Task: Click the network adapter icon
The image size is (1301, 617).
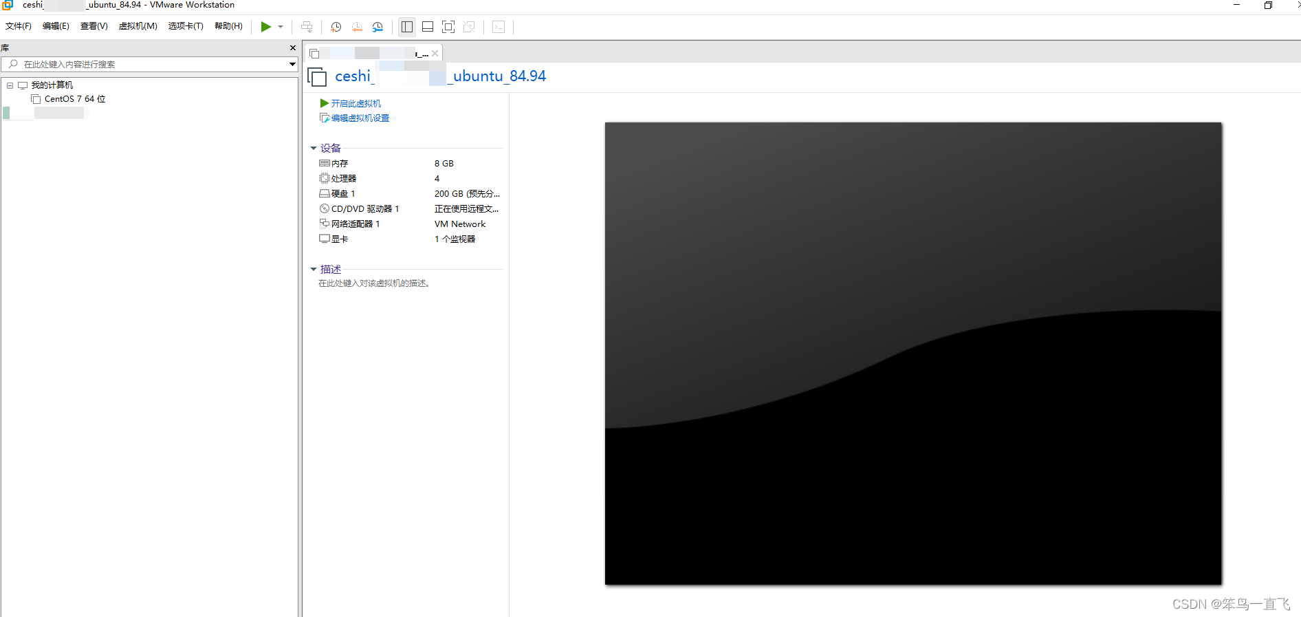Action: click(325, 224)
